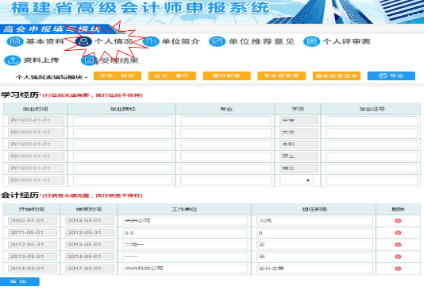Click the end date field 2017-03-01
The image size is (424, 294).
[90, 269]
